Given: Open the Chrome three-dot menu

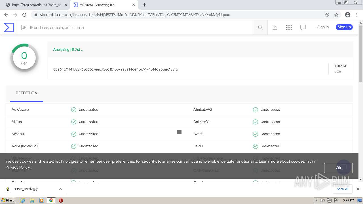Looking at the screenshot, I should tap(357, 15).
